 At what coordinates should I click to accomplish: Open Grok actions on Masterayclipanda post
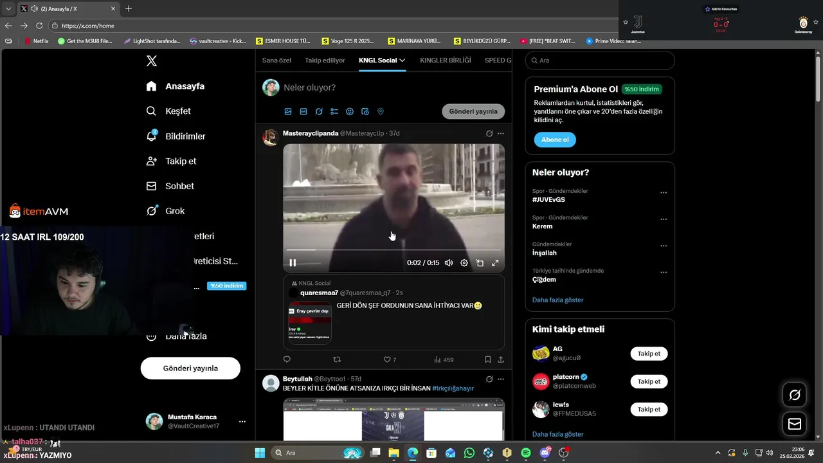pos(489,133)
